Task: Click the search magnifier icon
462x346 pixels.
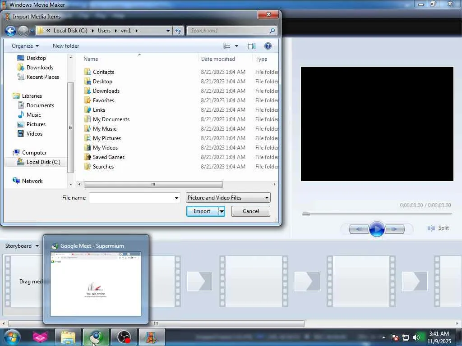Action: (272, 31)
